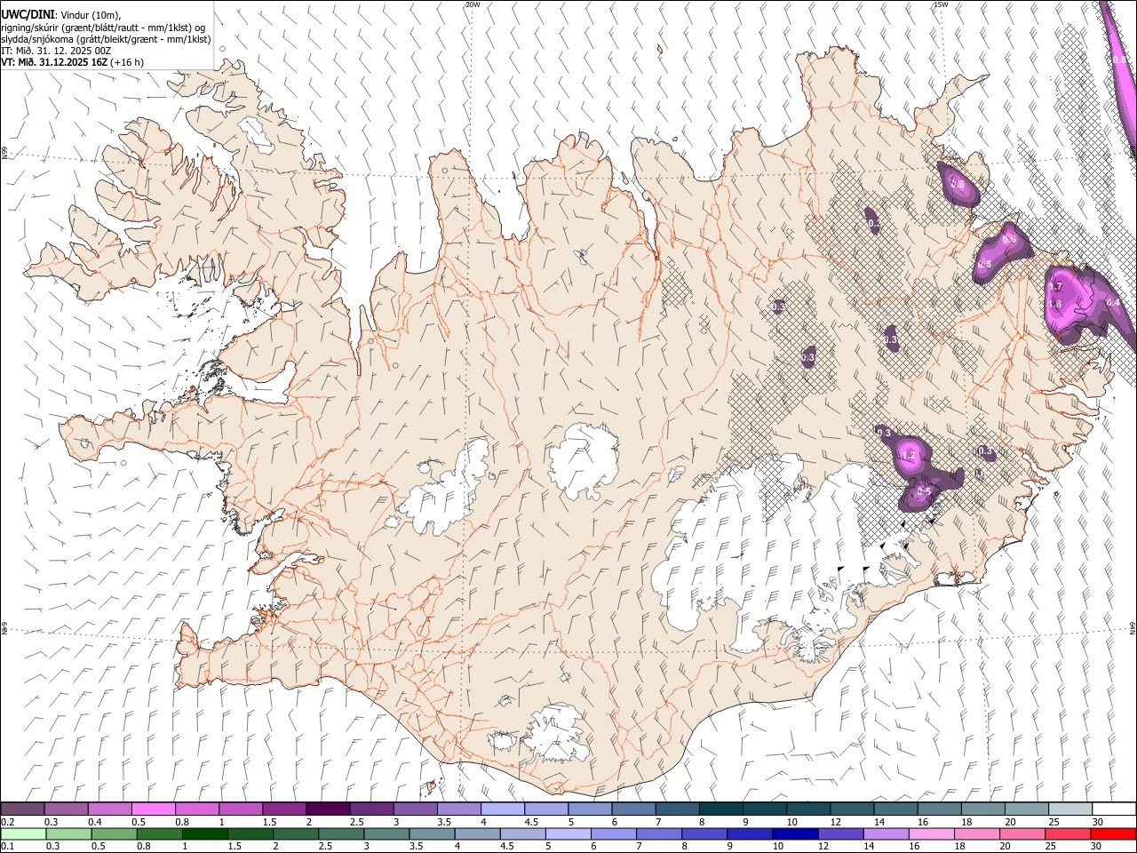Pick the light violet 14–16 swatch, bottom scale
The height and width of the screenshot is (853, 1137).
click(x=886, y=834)
